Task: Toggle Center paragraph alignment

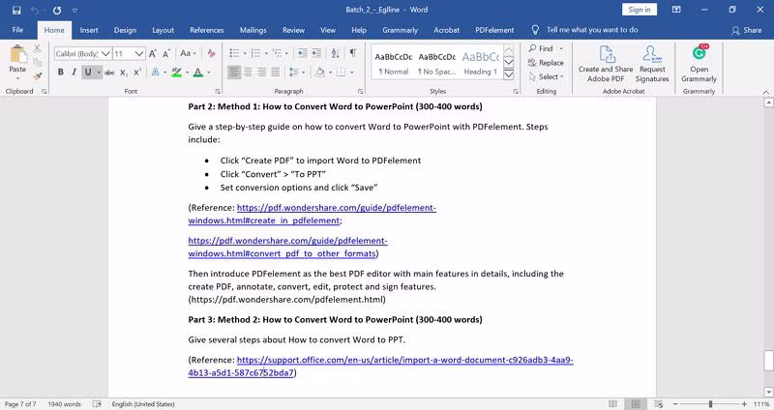Action: (248, 73)
